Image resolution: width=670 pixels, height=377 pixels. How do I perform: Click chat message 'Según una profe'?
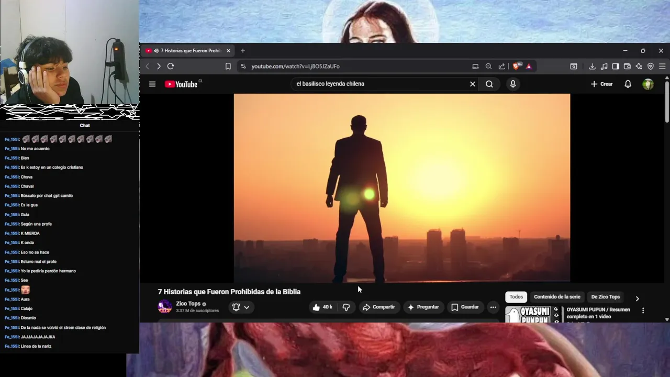point(36,224)
